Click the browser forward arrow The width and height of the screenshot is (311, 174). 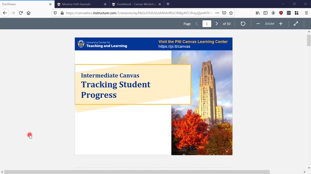13,13
